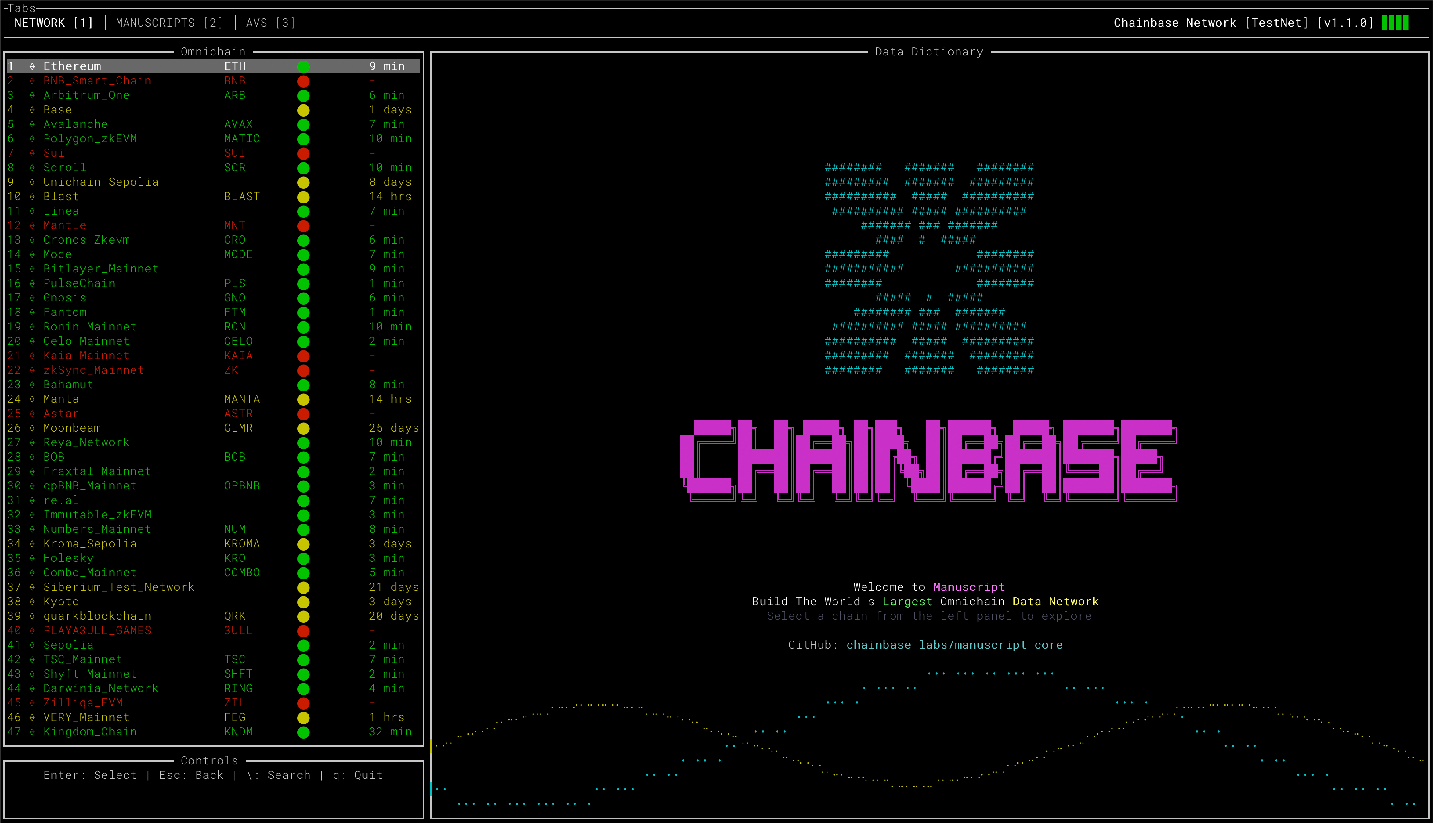Select the Sepolia chain row
Screen dimensions: 1433x823
click(x=213, y=645)
